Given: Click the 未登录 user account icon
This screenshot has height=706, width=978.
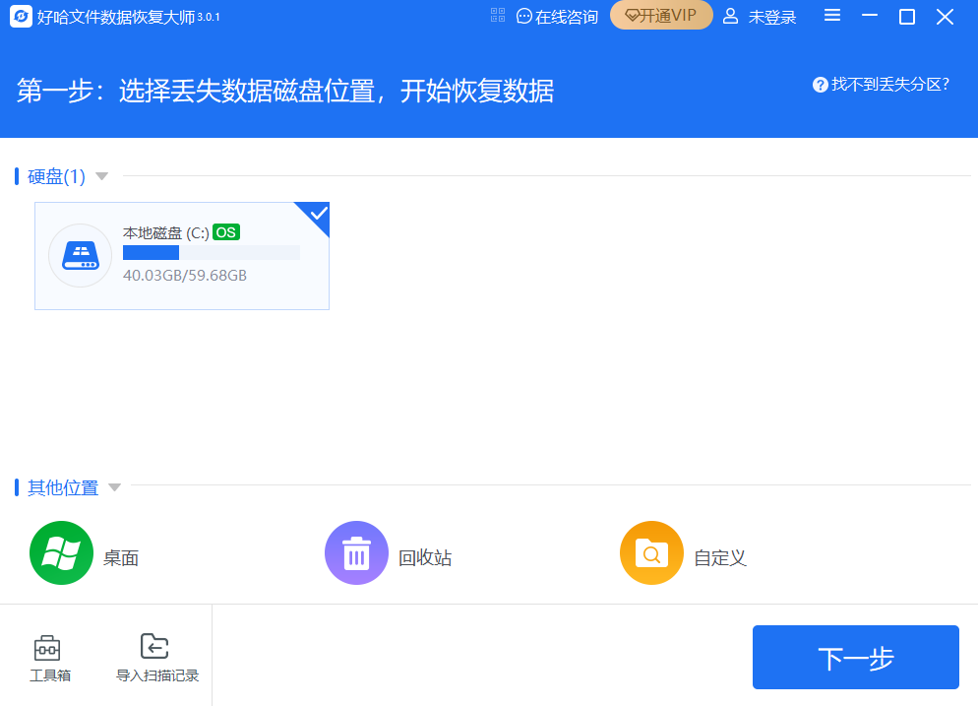Looking at the screenshot, I should click(730, 16).
